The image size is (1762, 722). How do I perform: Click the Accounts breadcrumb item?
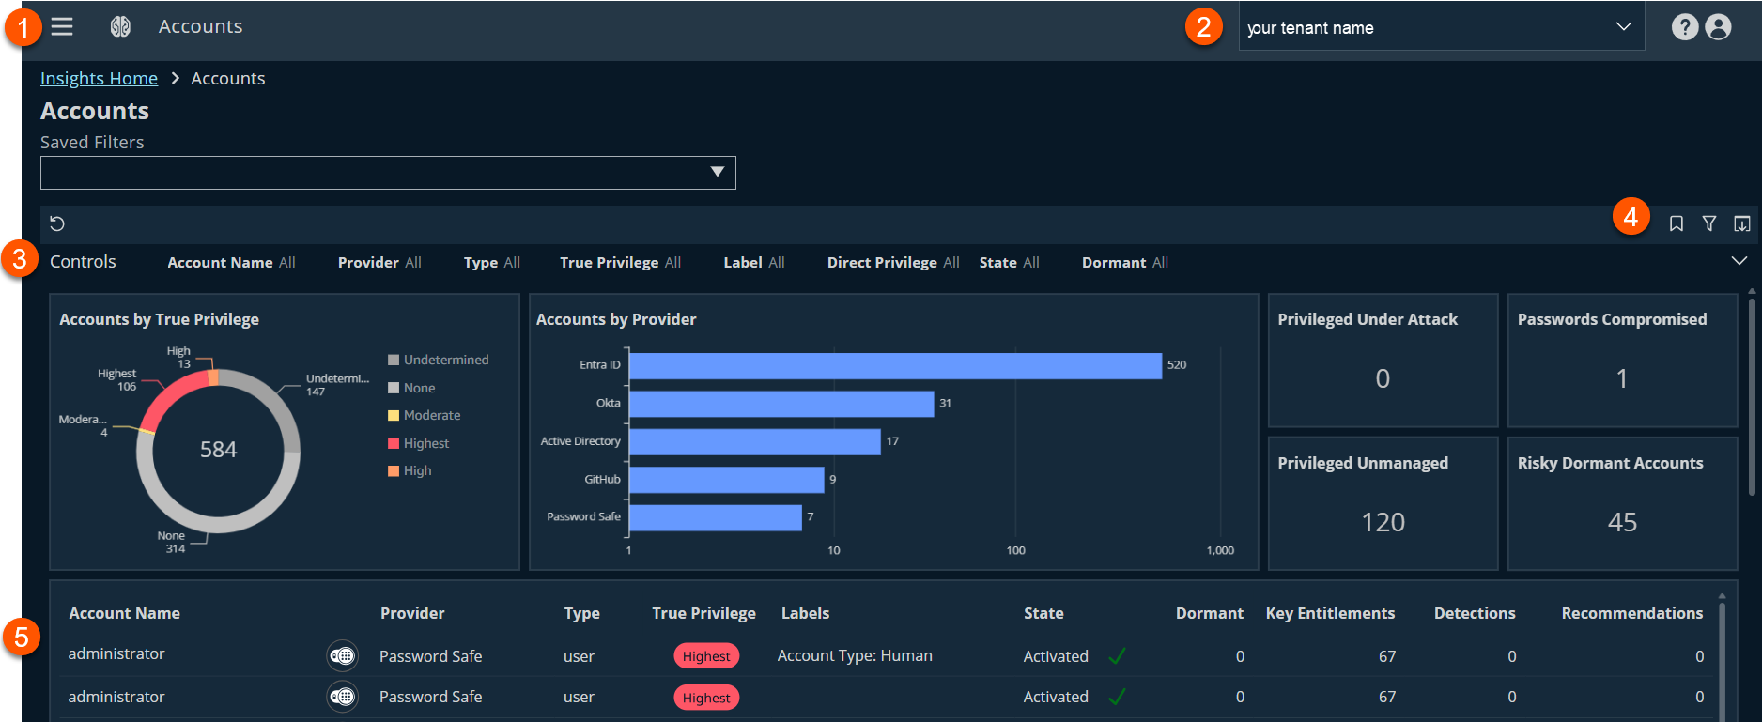[x=228, y=79]
